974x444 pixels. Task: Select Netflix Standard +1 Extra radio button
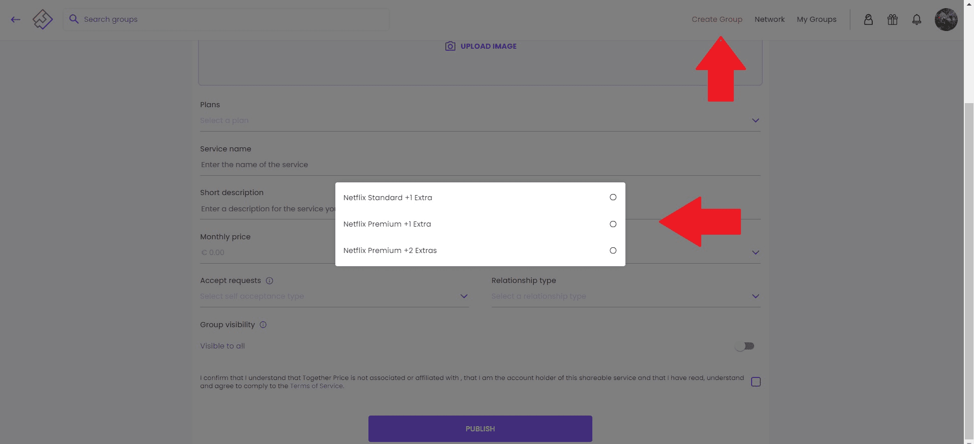point(613,197)
